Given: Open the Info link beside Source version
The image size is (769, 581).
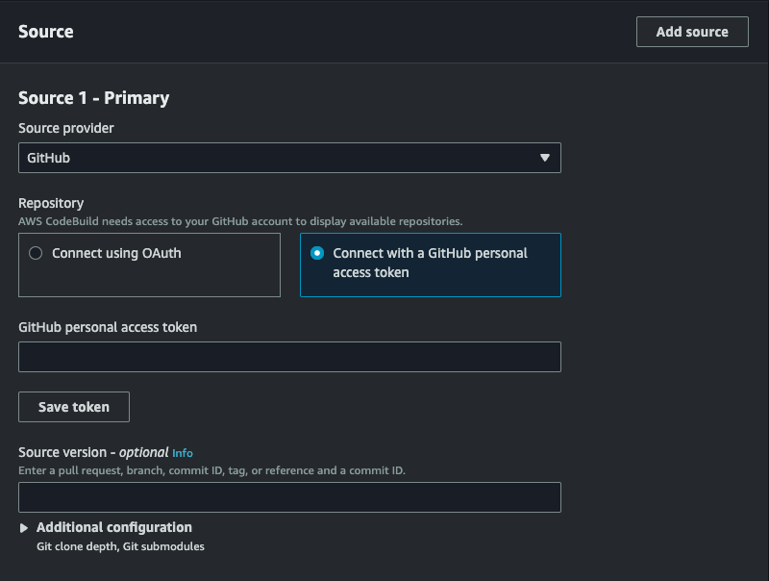Looking at the screenshot, I should [183, 453].
